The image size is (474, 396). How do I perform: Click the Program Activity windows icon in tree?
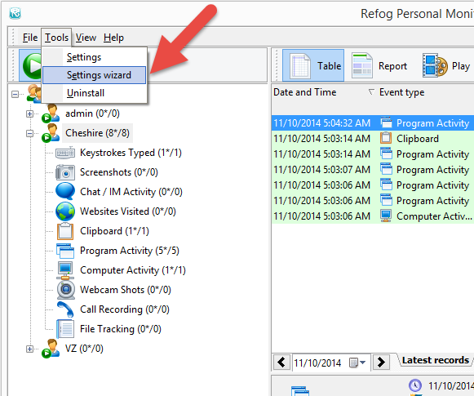(65, 251)
